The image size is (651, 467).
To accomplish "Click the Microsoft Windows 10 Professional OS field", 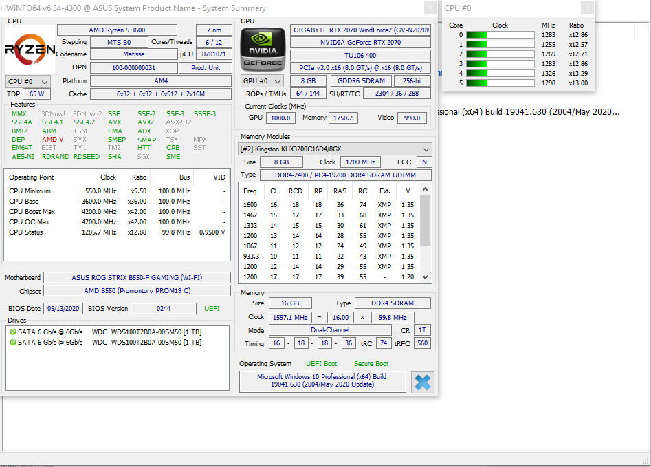I will click(x=322, y=380).
